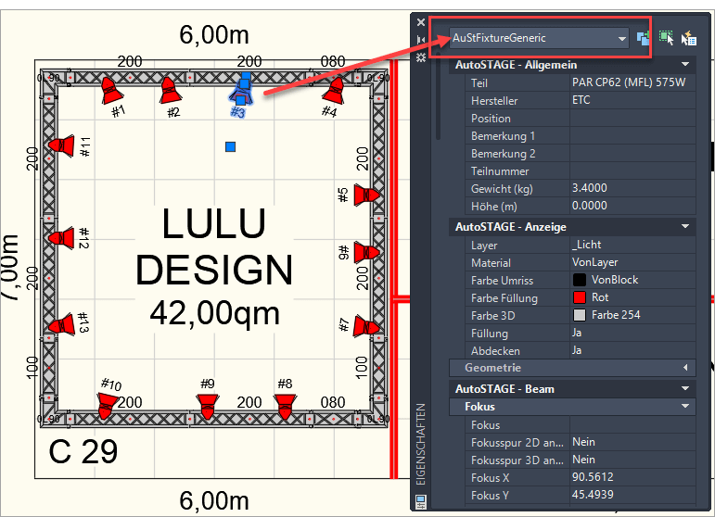This screenshot has width=715, height=517.
Task: Toggle the Füllung value Ja
Action: coord(631,333)
